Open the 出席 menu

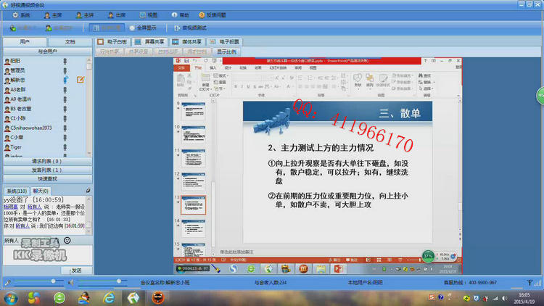[x=117, y=15]
